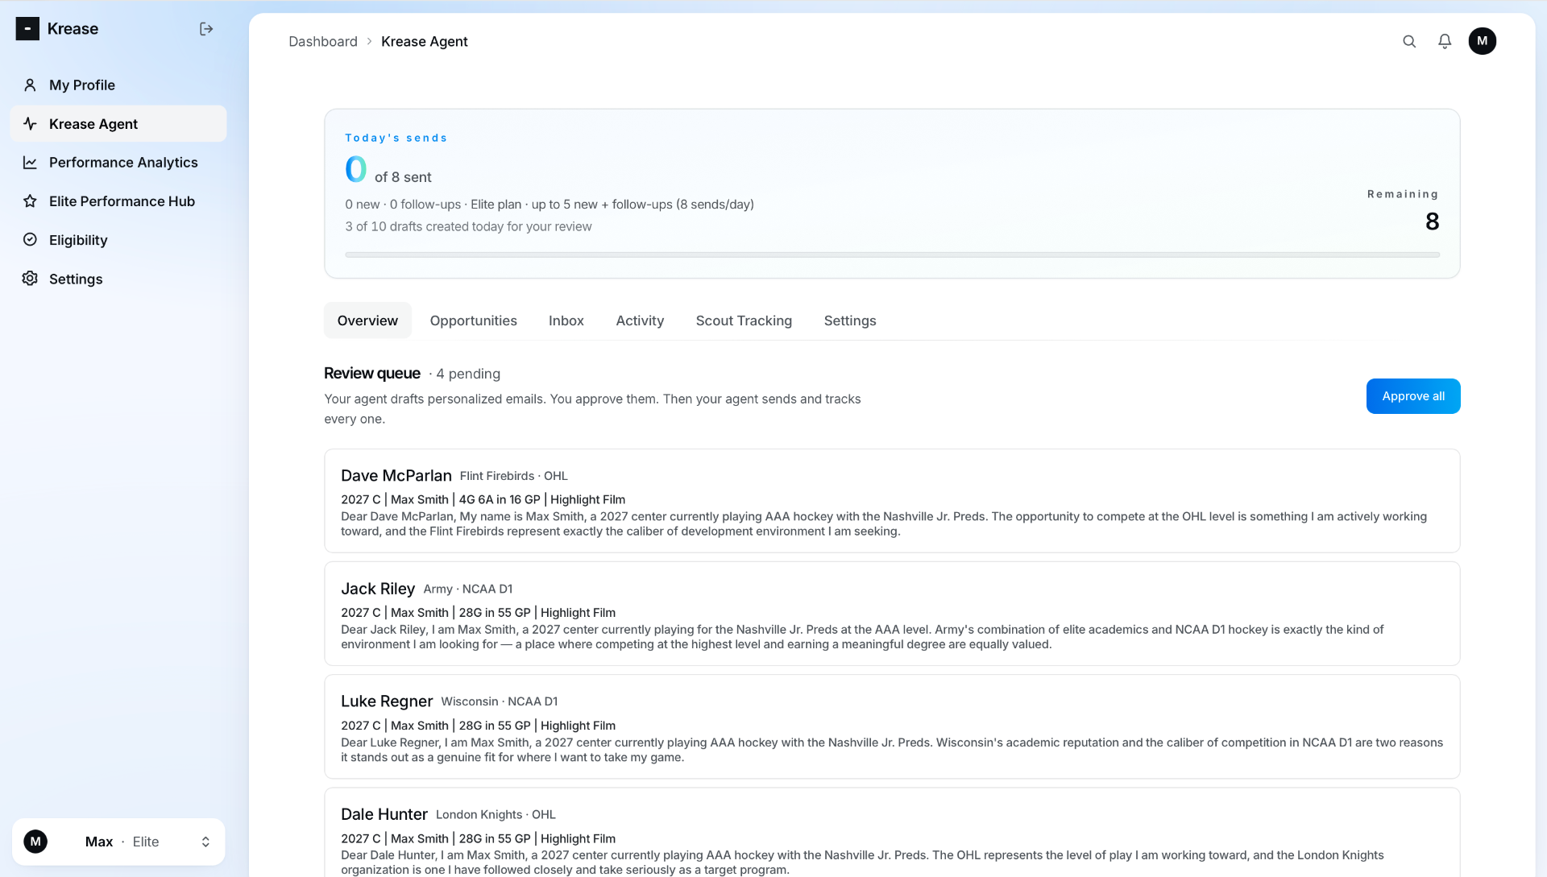The image size is (1547, 877).
Task: Click the '0 of 8 sent' counter
Action: (388, 170)
